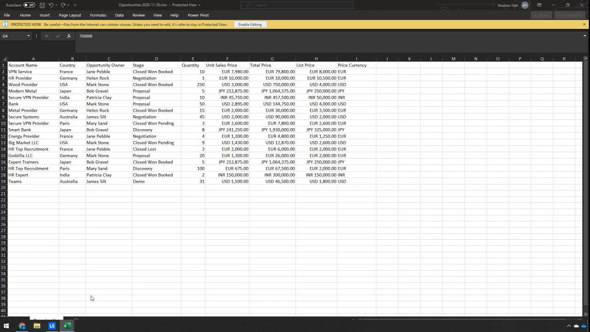The width and height of the screenshot is (590, 332).
Task: Open the Page Layout tab
Action: pos(70,15)
